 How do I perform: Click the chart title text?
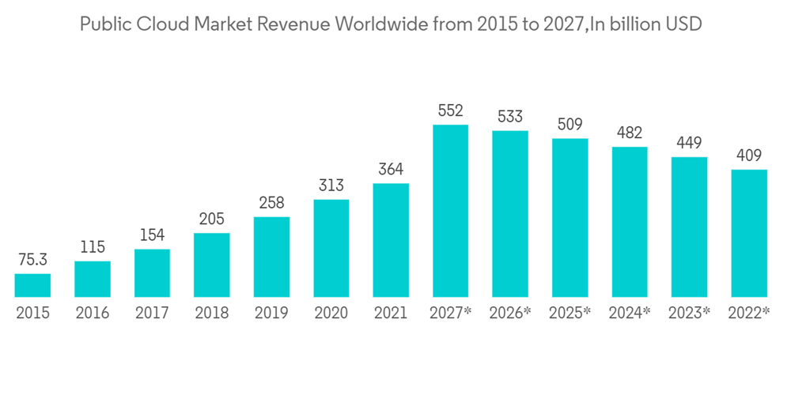(x=391, y=24)
